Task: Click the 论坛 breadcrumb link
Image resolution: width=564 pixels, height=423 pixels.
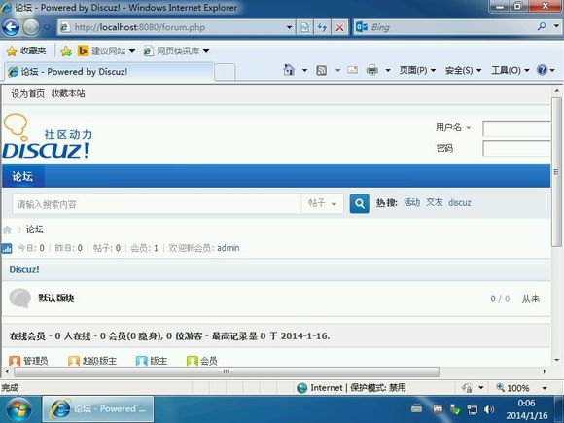Action: (35, 229)
